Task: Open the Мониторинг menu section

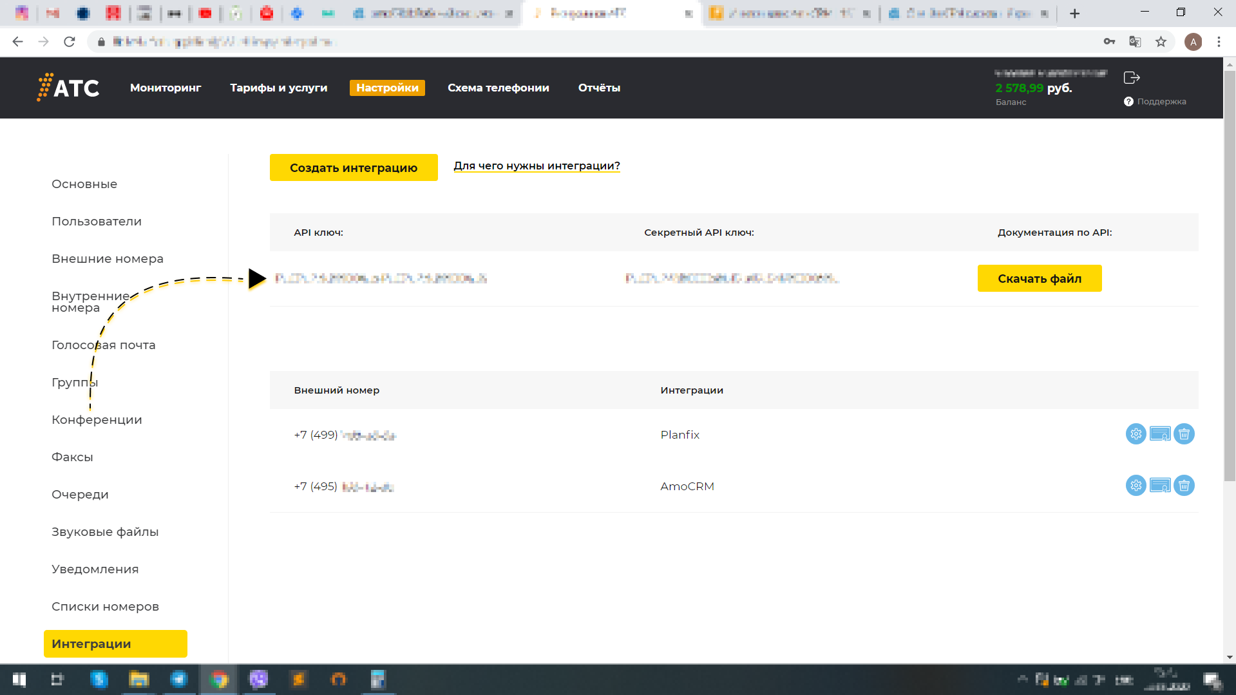Action: (x=166, y=88)
